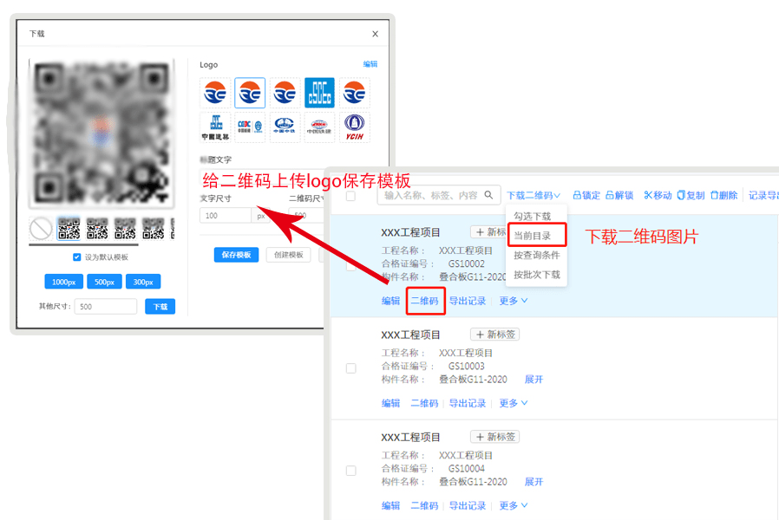Open 二维码 on the GS10002 item

[x=425, y=301]
